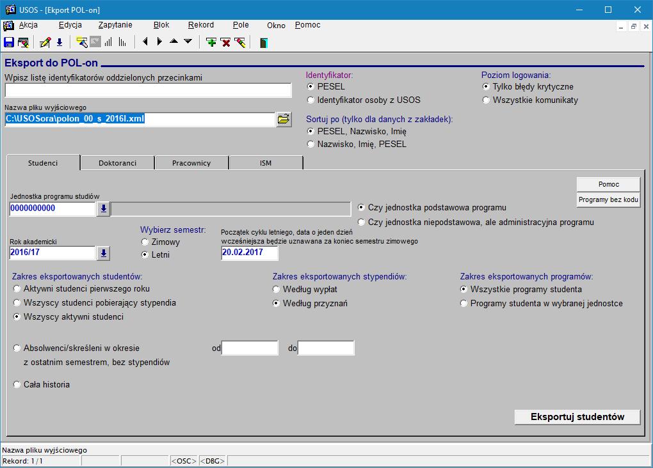Image resolution: width=653 pixels, height=468 pixels.
Task: Select Absolwenci/skreśleni w okresie option
Action: pyautogui.click(x=17, y=348)
